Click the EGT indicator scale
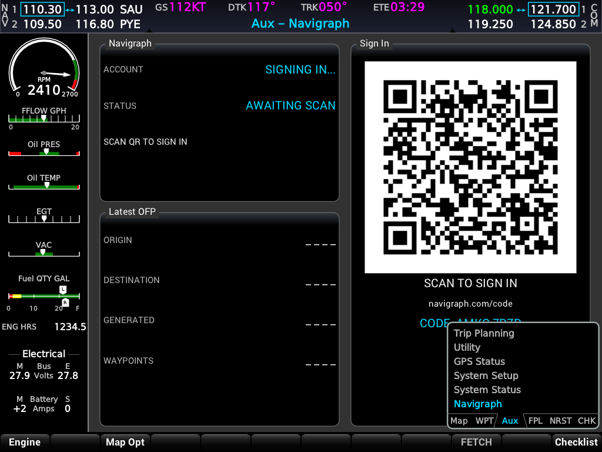The image size is (602, 452). coord(44,219)
